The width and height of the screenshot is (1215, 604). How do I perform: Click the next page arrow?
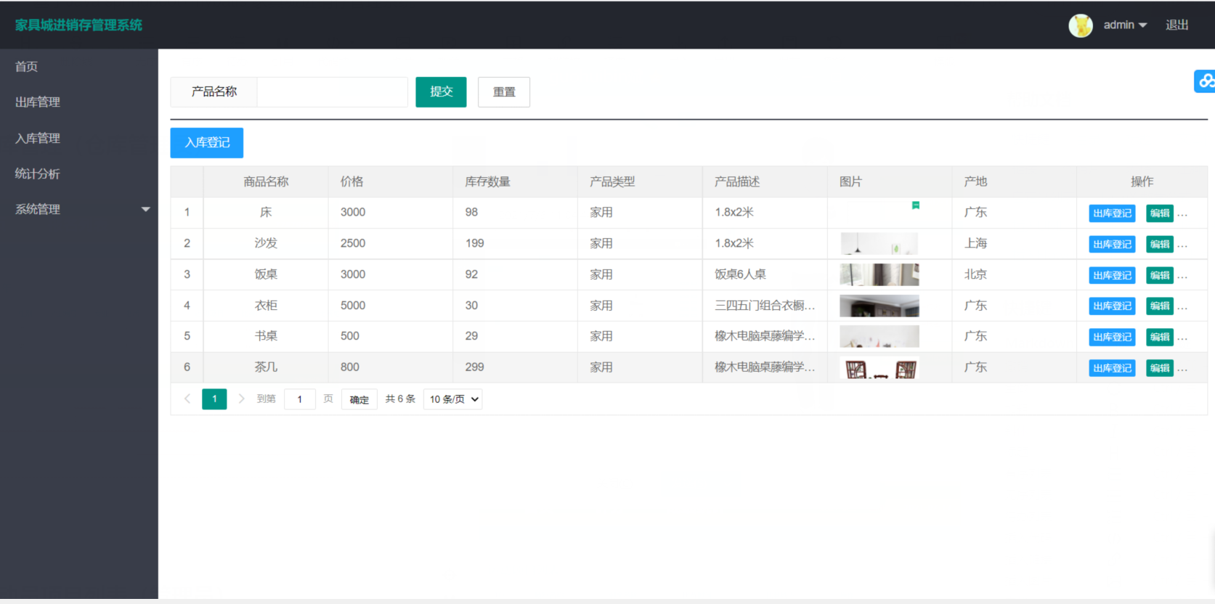point(242,399)
